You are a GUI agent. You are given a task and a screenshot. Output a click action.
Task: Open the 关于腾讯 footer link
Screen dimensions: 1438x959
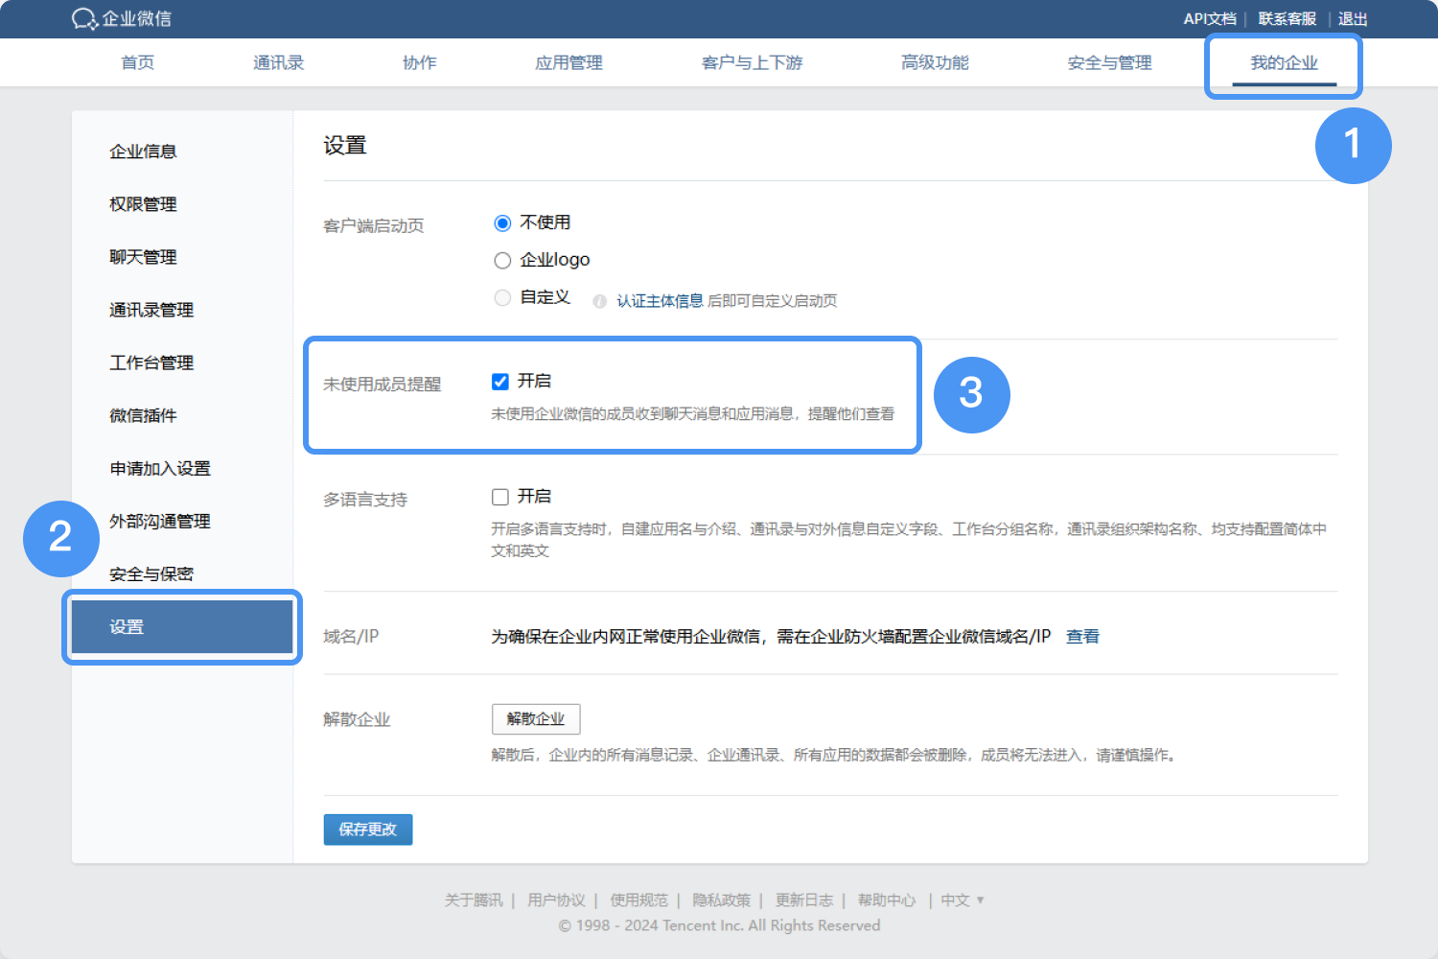[474, 900]
